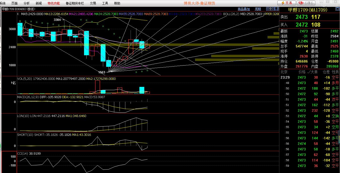Image resolution: width=340 pixels, height=173 pixels.
Task: Open the 分析 menu
Action: click(x=26, y=3)
